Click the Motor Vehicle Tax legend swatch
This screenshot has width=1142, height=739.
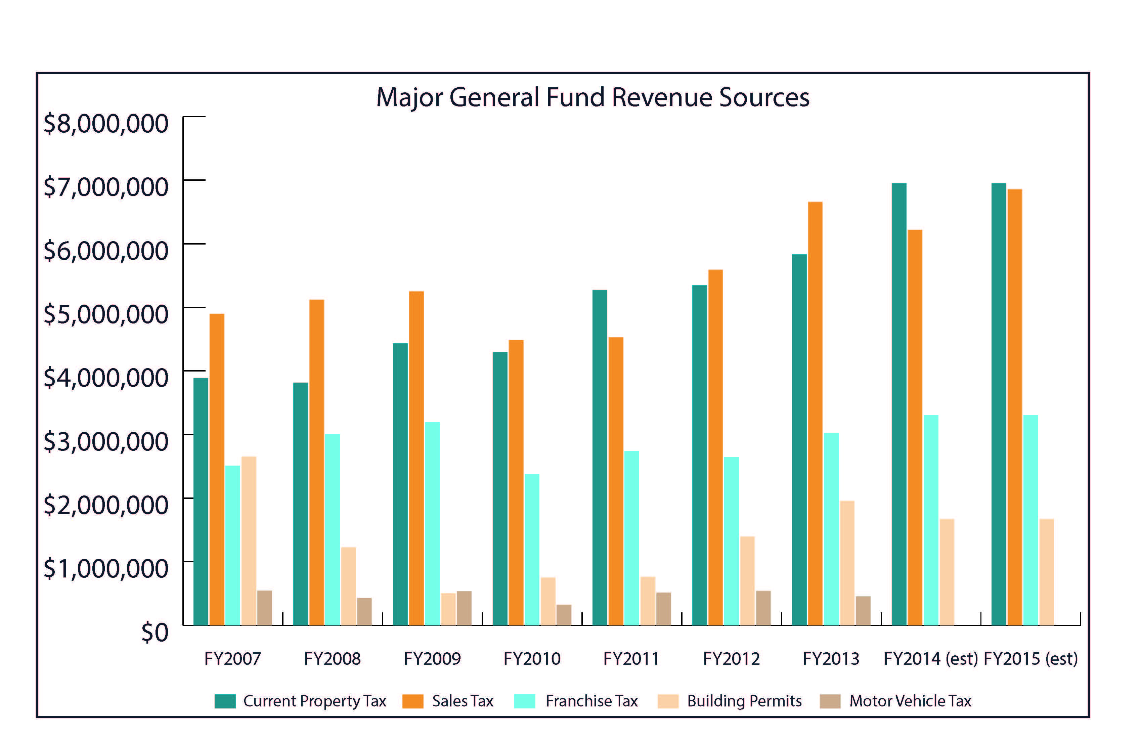[830, 701]
